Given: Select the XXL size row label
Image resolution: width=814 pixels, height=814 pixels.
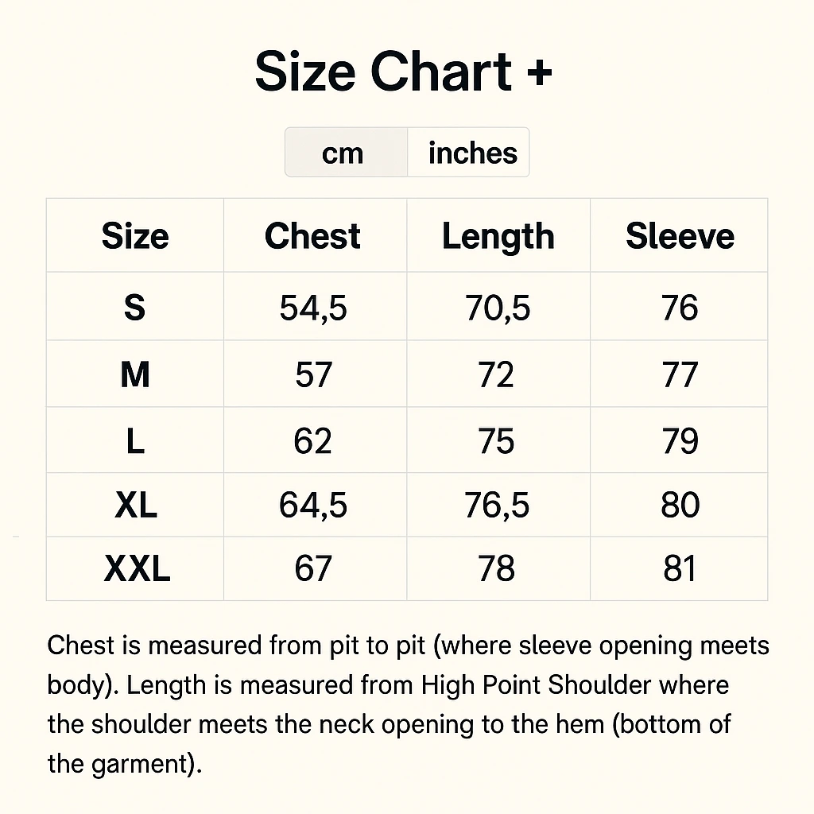Looking at the screenshot, I should coord(137,568).
